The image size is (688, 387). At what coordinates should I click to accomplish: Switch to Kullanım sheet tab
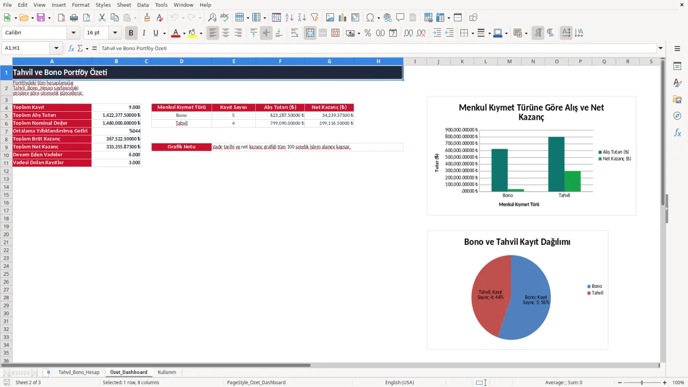(167, 372)
